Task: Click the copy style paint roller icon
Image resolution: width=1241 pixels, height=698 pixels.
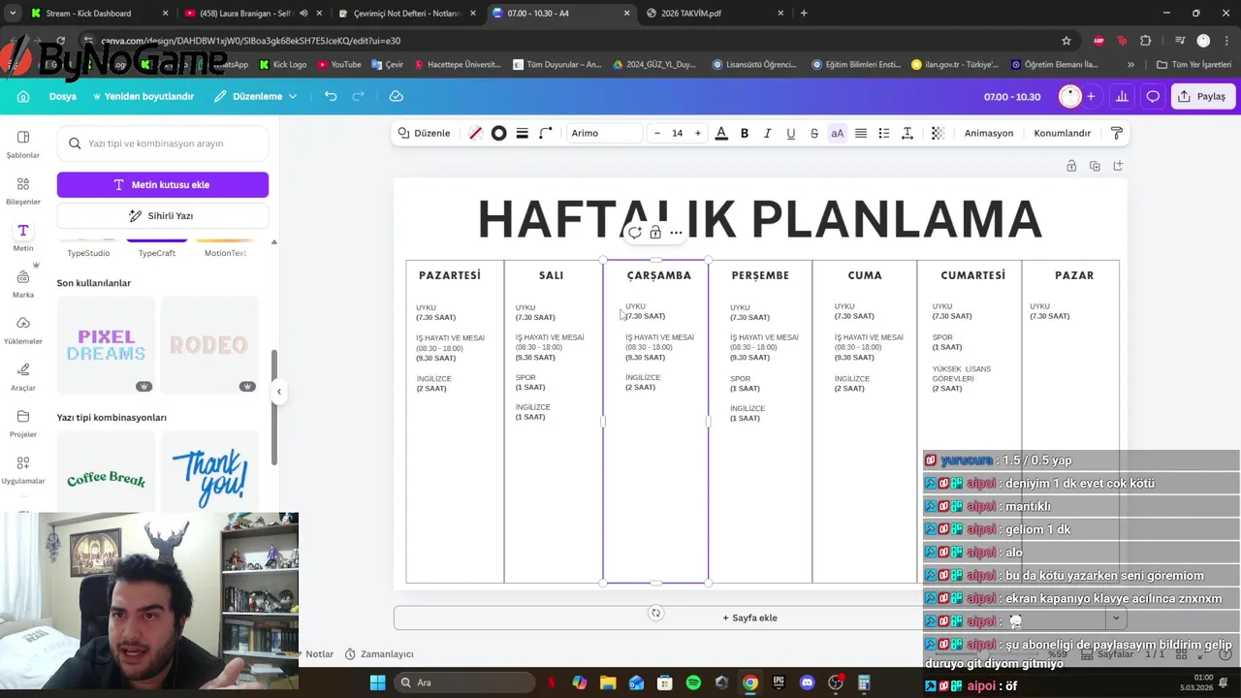Action: (1117, 133)
